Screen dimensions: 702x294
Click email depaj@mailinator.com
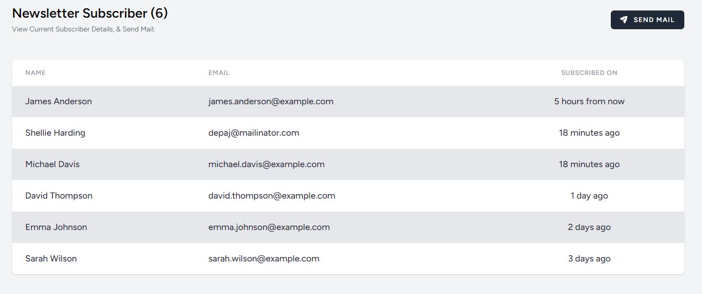coord(254,133)
